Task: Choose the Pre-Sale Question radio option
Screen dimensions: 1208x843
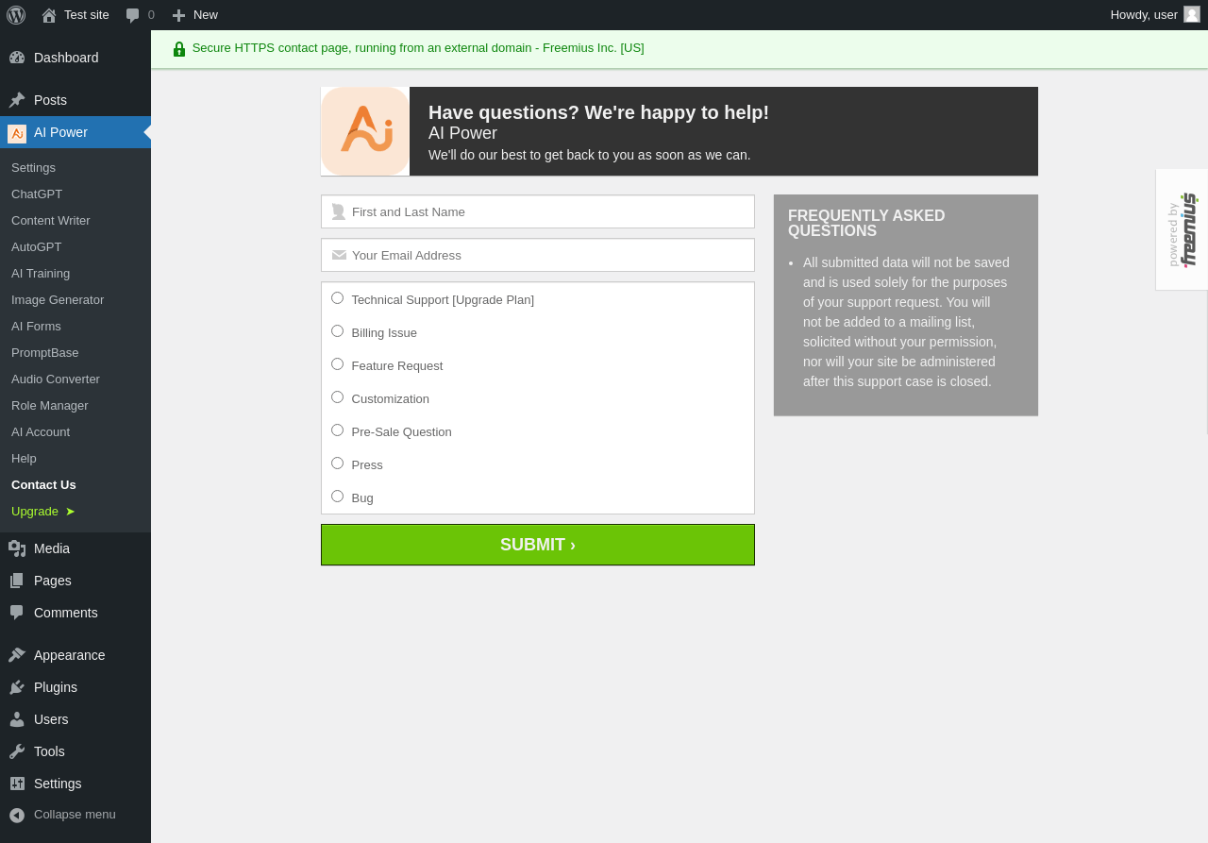Action: (337, 430)
